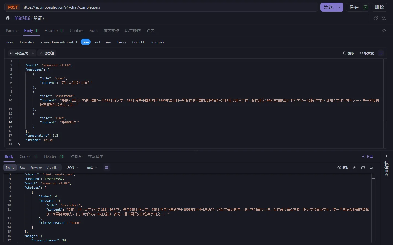
Task: Click the 单轮对话 request name
Action: [22, 18]
